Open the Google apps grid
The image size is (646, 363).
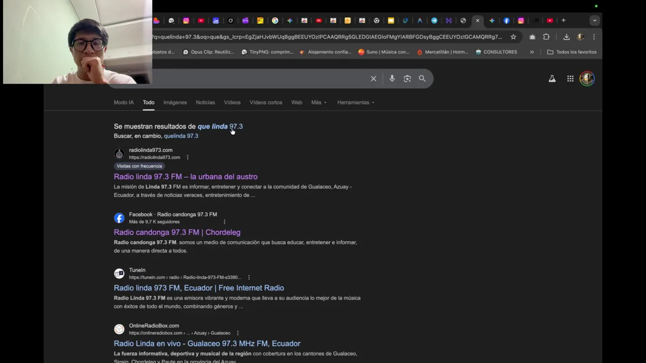[x=570, y=79]
